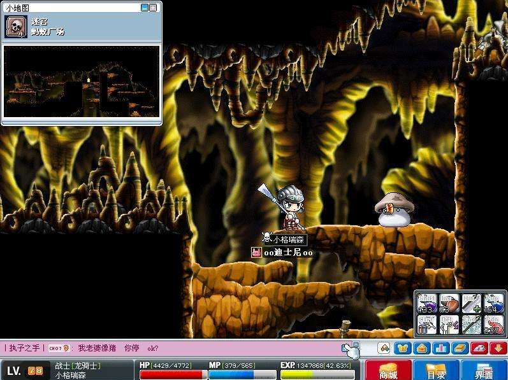Activate the Del quickslot skill
The height and width of the screenshot is (380, 508).
[449, 325]
